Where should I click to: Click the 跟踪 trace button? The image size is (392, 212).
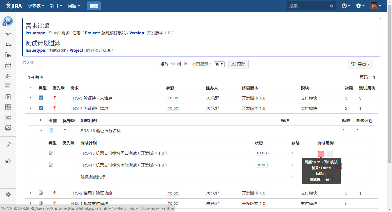pos(238,64)
